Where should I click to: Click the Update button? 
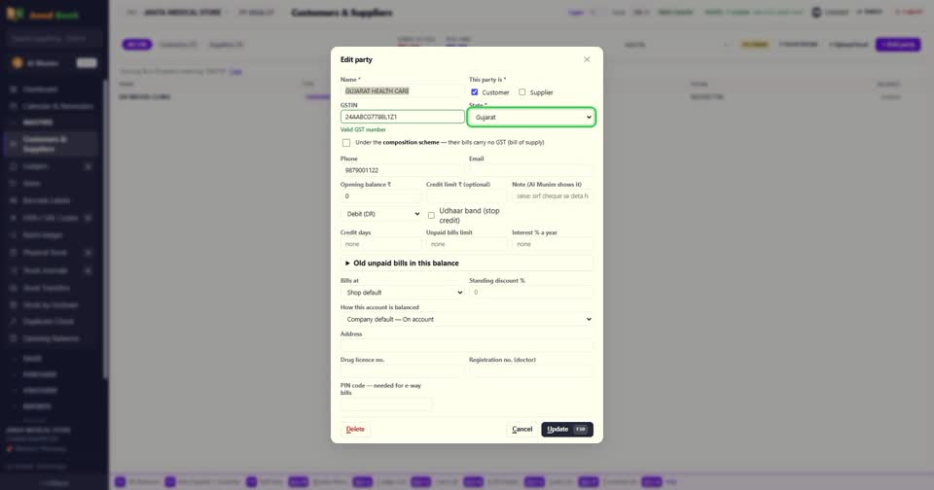(x=567, y=430)
